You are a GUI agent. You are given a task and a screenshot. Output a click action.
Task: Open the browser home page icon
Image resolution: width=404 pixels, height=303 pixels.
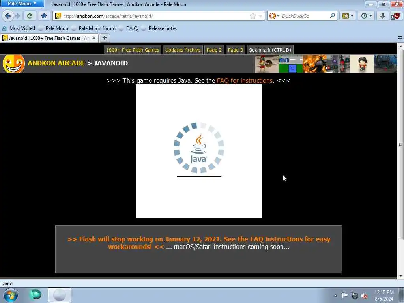click(44, 16)
